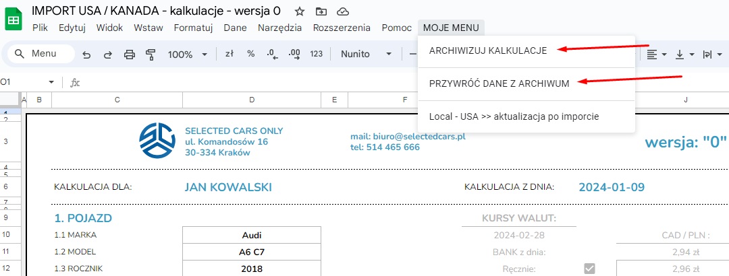Print the spreadsheet
This screenshot has height=276, width=729.
(130, 55)
